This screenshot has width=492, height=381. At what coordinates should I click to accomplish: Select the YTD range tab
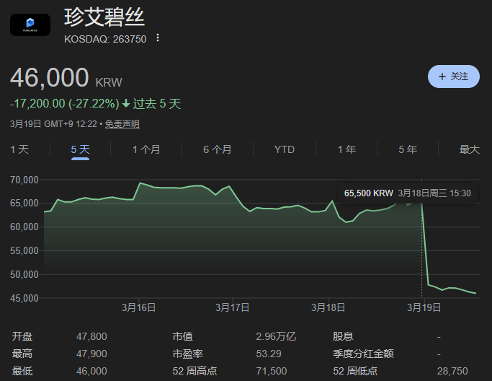tap(285, 149)
